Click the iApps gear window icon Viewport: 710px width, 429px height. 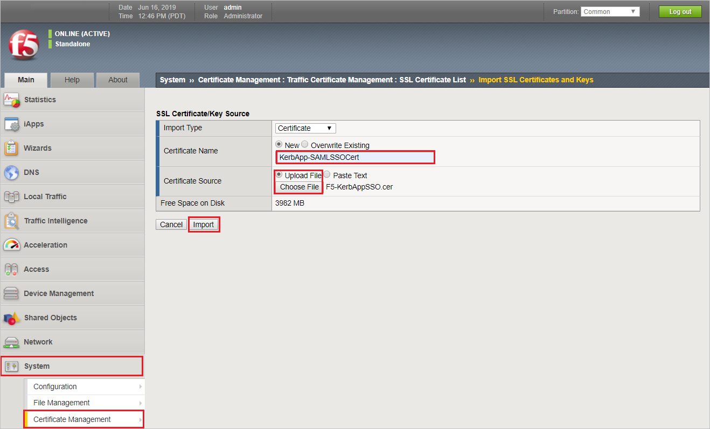click(x=12, y=124)
